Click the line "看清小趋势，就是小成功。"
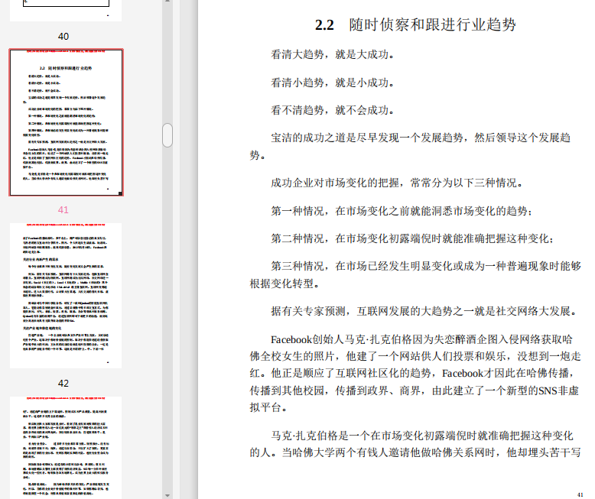The width and height of the screenshot is (595, 499). point(333,83)
